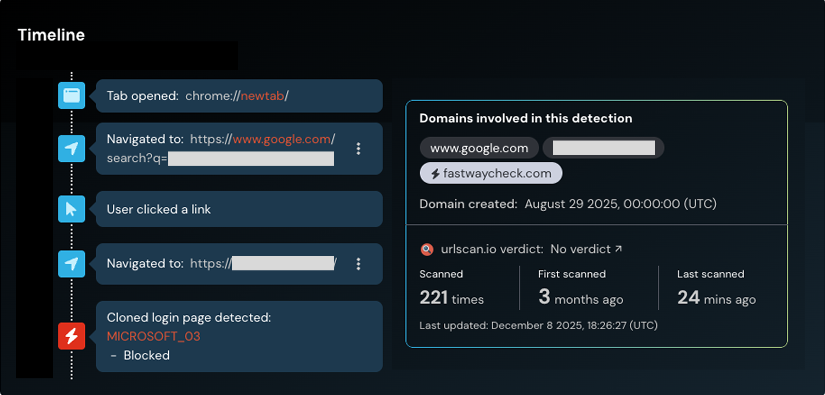Screen dimensions: 825x395
Task: Select the www.google.com domain chip
Action: tap(479, 148)
